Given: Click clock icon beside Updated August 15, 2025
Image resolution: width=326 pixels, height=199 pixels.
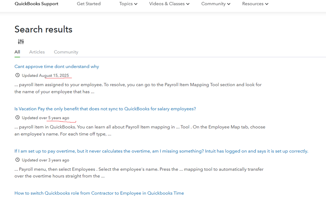Looking at the screenshot, I should pyautogui.click(x=17, y=75).
